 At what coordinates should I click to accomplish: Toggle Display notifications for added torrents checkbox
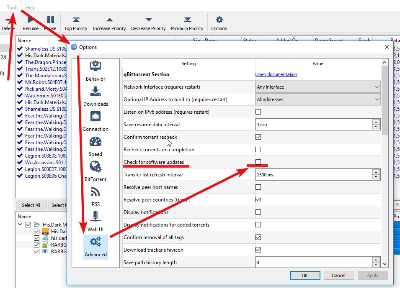[258, 224]
